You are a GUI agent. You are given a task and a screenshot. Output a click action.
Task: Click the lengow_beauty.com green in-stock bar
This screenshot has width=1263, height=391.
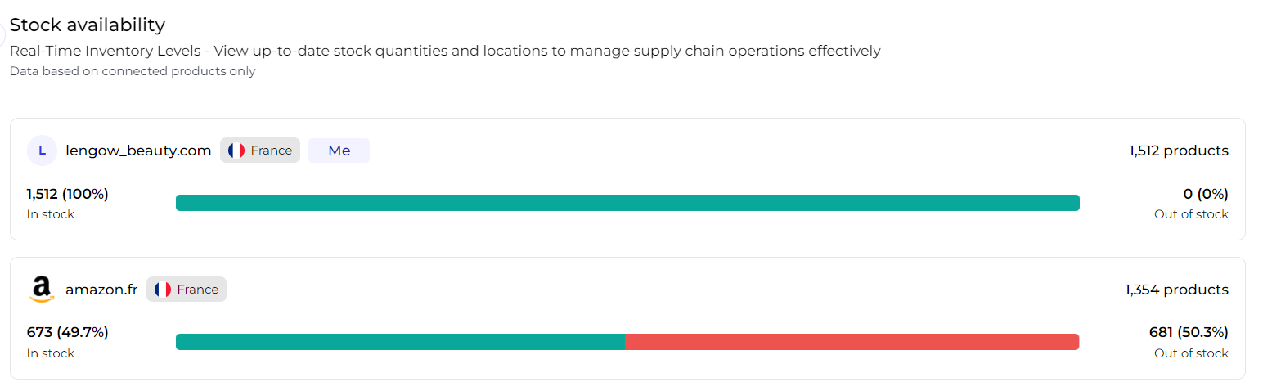(627, 203)
